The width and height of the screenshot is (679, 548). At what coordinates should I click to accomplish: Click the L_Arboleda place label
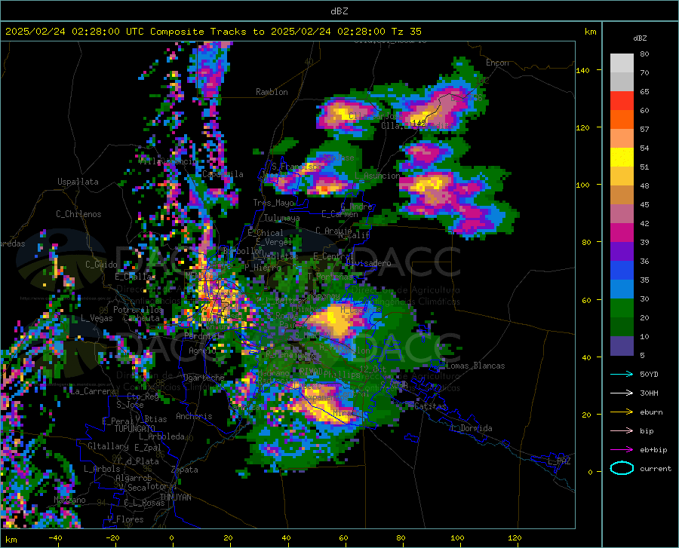click(x=161, y=437)
